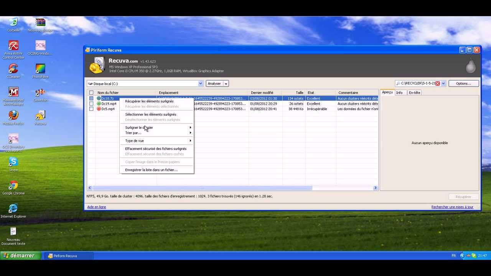The image size is (491, 276).
Task: Open the Analyser button dropdown arrow
Action: (226, 84)
